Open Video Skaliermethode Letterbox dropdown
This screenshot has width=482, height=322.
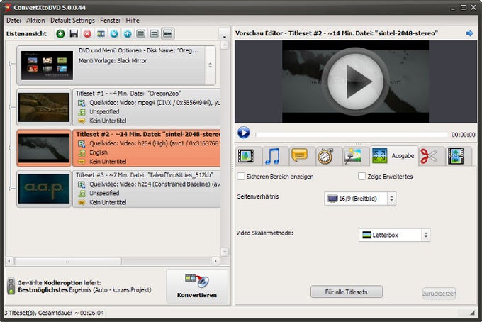394,235
